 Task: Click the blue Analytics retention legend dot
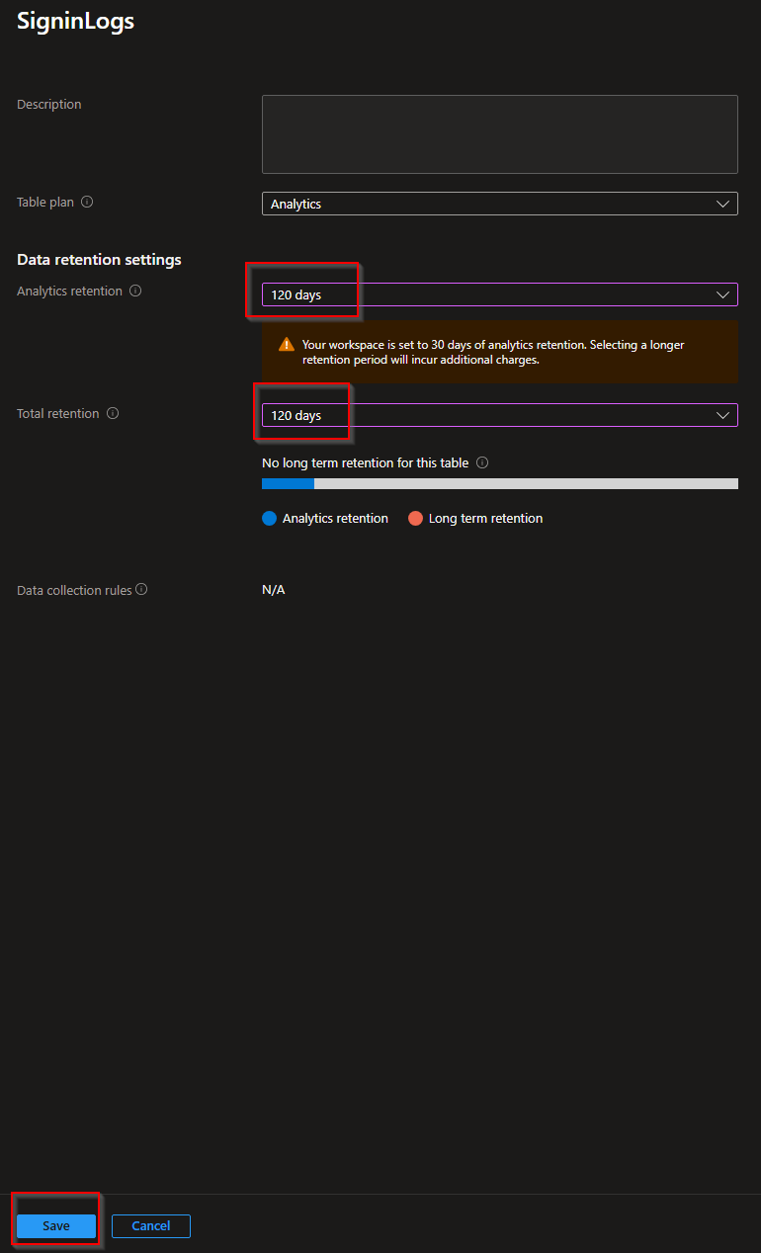(x=269, y=519)
